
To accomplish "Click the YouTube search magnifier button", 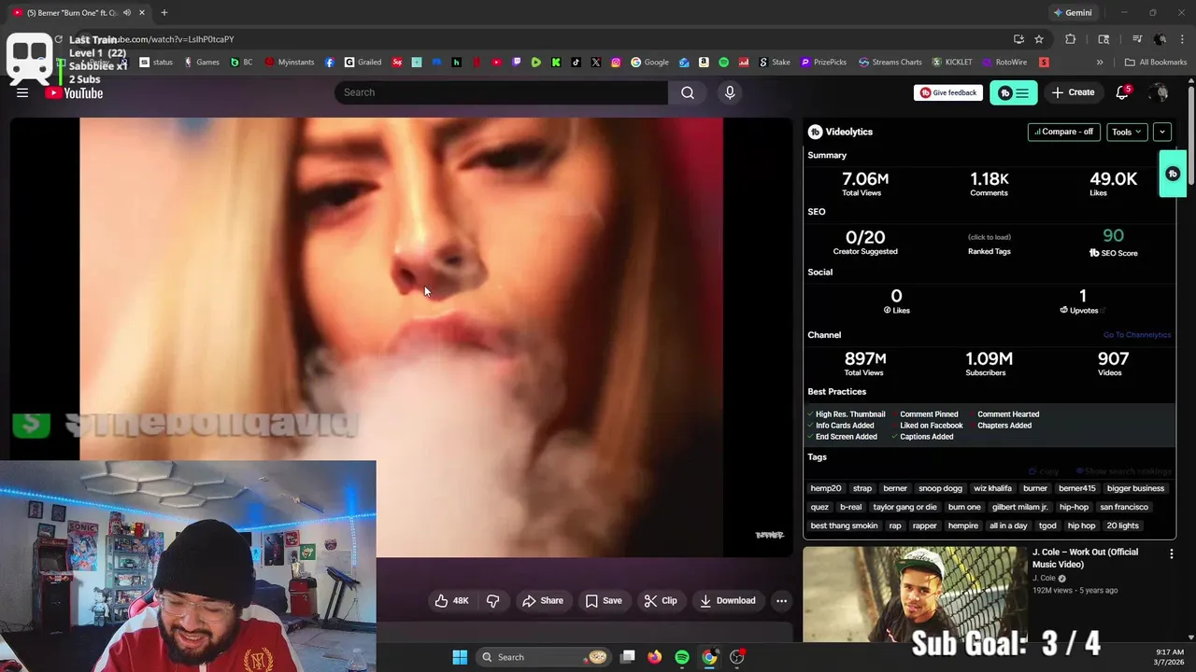I will pyautogui.click(x=688, y=92).
